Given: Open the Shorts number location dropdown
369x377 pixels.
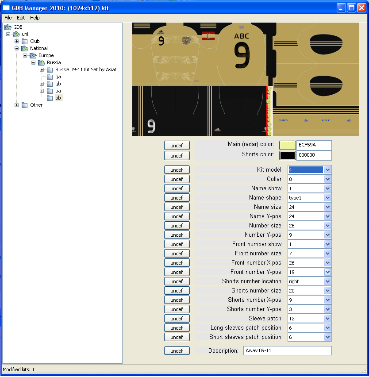Looking at the screenshot, I should point(327,281).
